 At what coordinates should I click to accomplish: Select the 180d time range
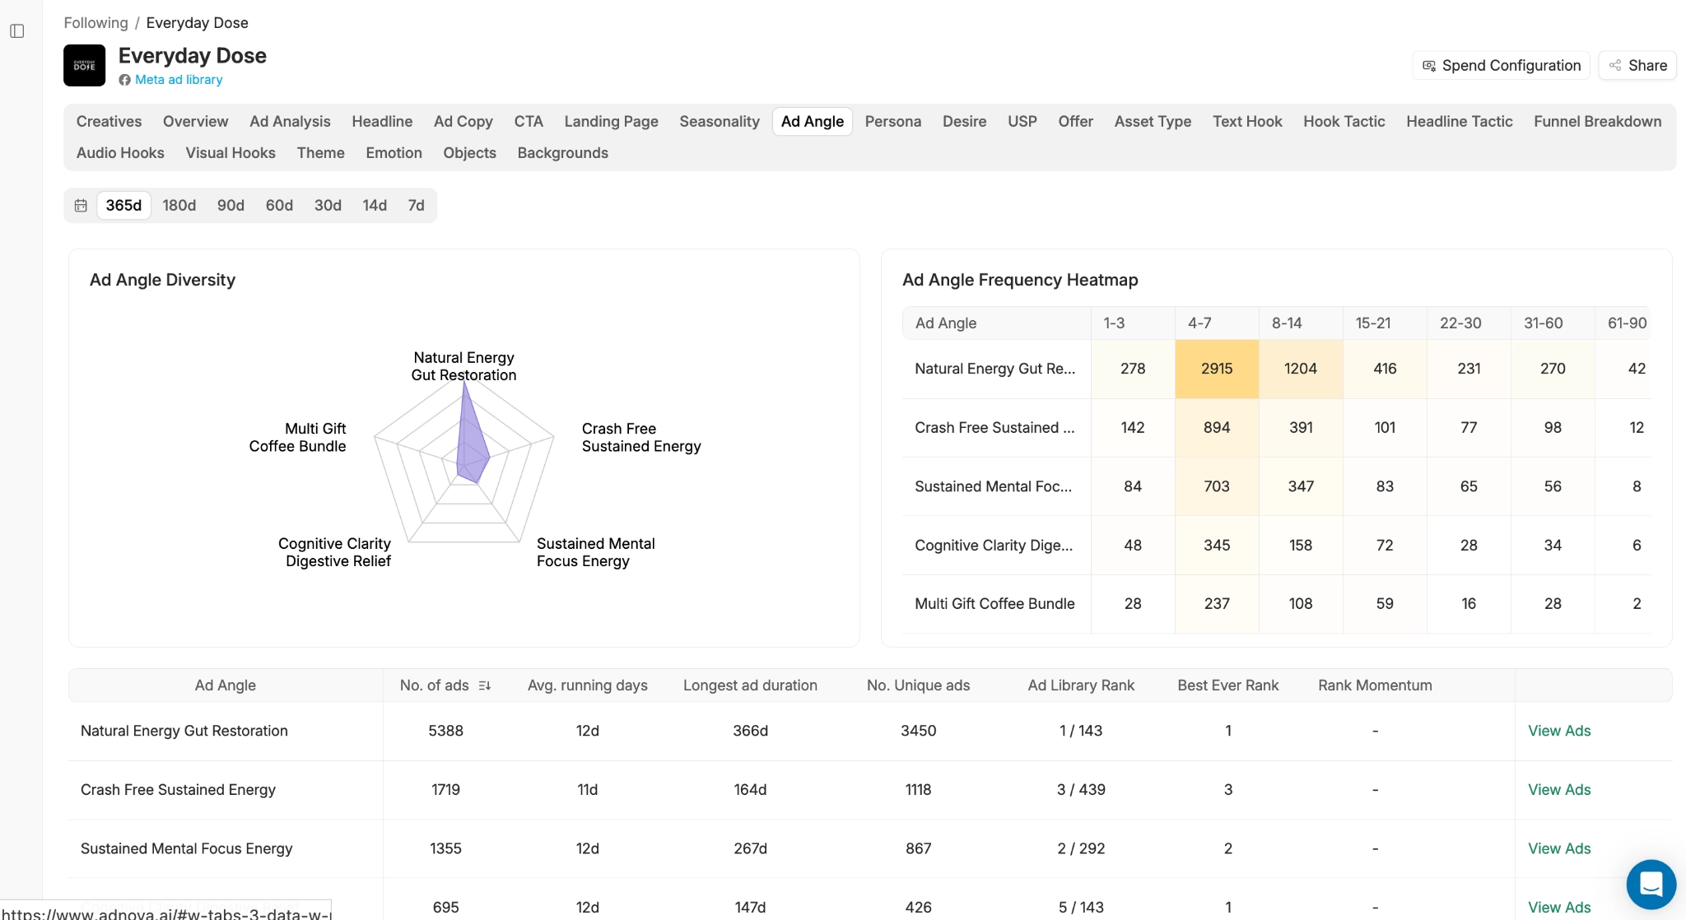click(179, 206)
